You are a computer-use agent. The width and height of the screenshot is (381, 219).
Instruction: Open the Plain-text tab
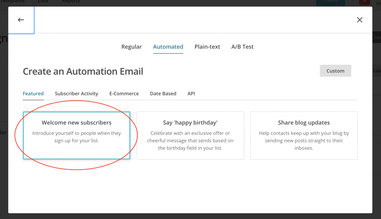point(207,46)
